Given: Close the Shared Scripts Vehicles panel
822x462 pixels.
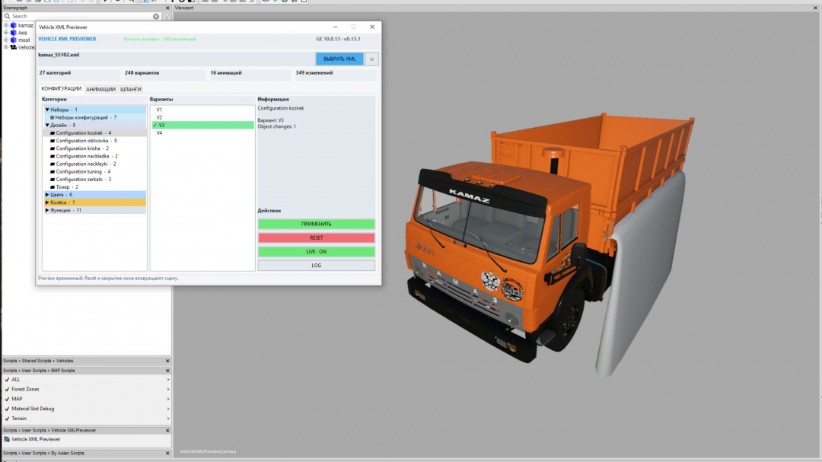Looking at the screenshot, I should (x=167, y=361).
